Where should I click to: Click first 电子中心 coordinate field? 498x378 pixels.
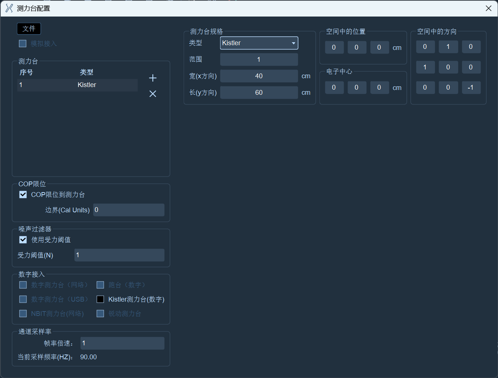pyautogui.click(x=334, y=87)
